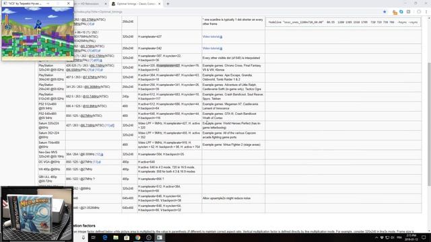Click 'H.samplerate=384, H.backporch=25' cell
Viewport: 431px width, 242px height.
pyautogui.click(x=170, y=154)
